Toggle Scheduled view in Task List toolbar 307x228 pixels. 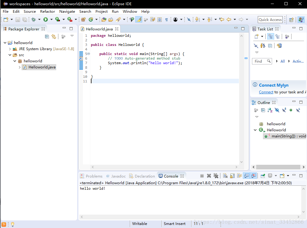click(278, 36)
